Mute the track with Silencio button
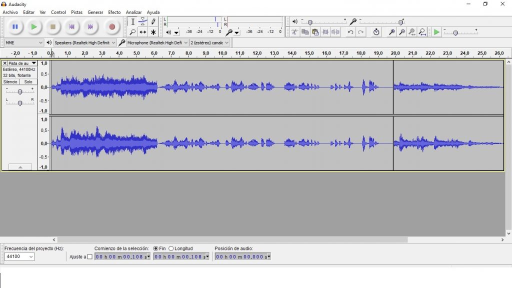Screen dimensions: 512x288 click(x=10, y=81)
